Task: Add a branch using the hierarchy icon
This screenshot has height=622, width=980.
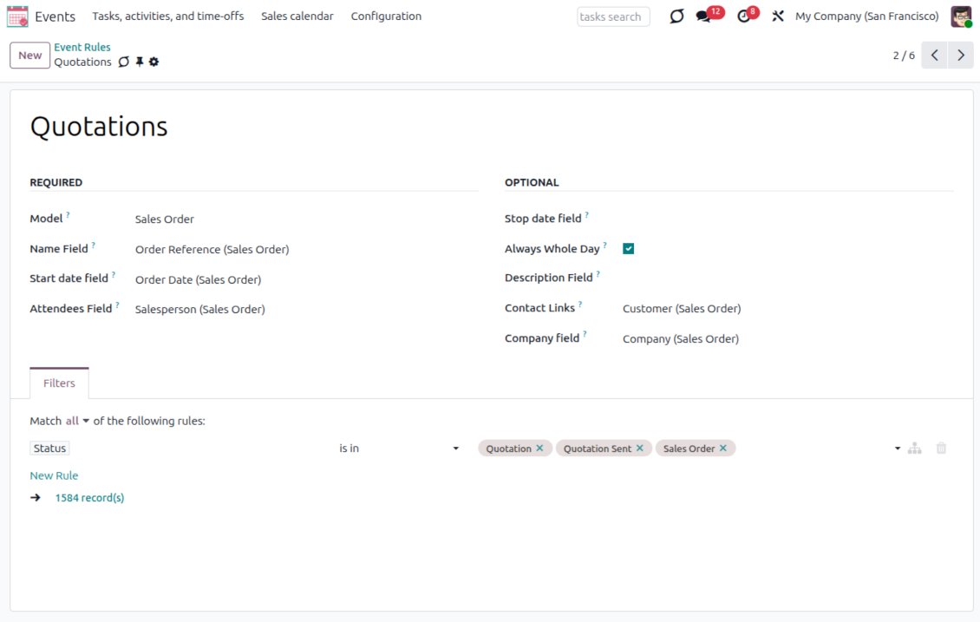Action: click(x=915, y=448)
